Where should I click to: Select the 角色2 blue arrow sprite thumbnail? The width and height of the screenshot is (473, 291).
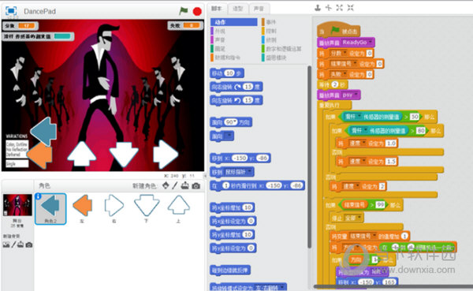50,209
